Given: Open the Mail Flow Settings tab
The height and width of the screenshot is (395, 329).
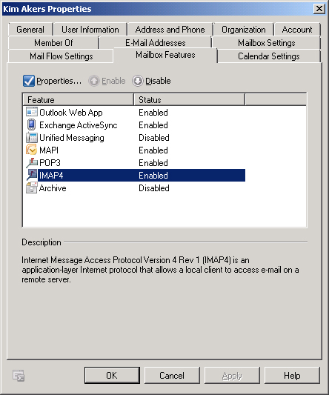Looking at the screenshot, I should point(61,56).
